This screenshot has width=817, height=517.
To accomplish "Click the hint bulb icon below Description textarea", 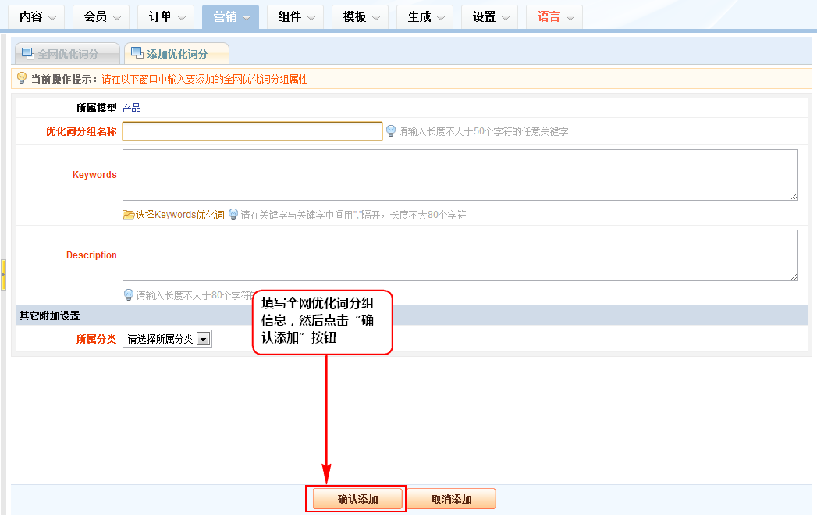I will pyautogui.click(x=129, y=295).
